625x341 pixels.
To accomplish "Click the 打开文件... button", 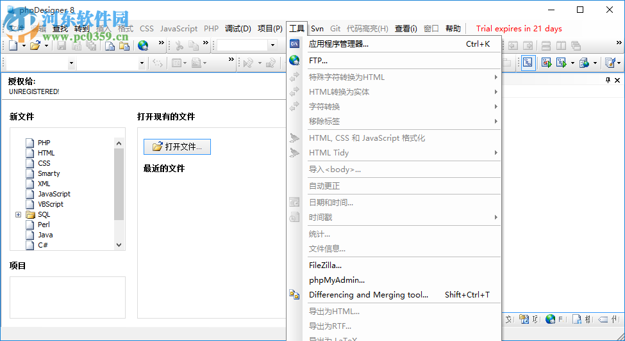I will (x=177, y=147).
